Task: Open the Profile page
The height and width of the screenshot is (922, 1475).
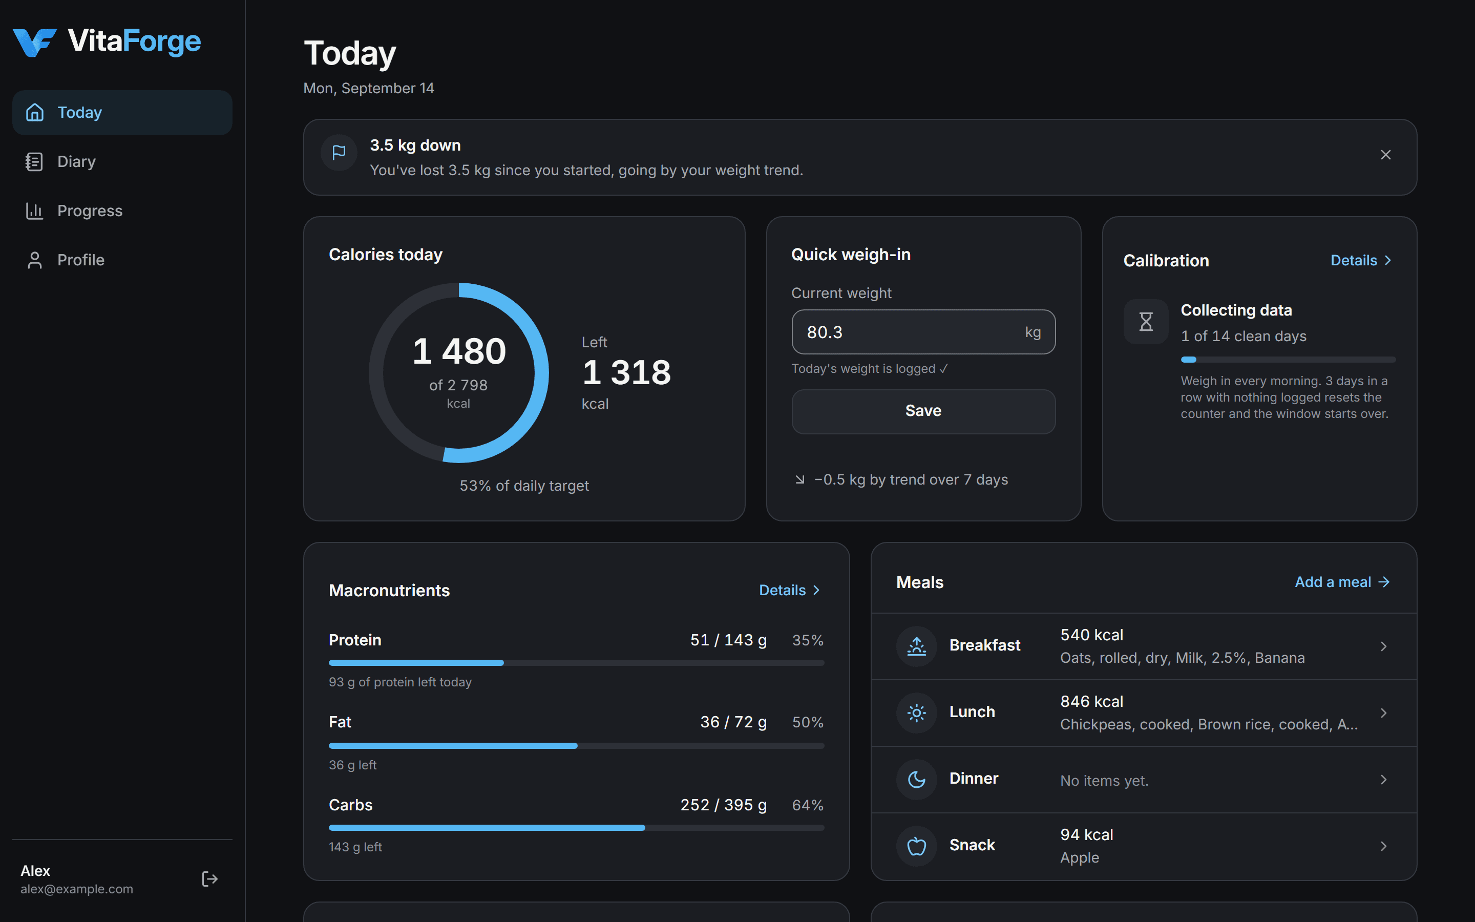Action: (122, 260)
